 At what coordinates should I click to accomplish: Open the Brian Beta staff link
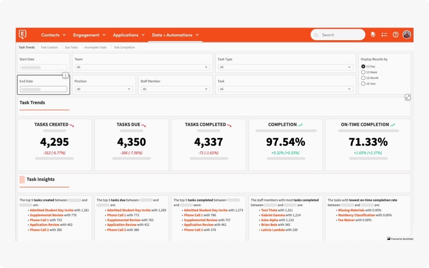tap(269, 225)
